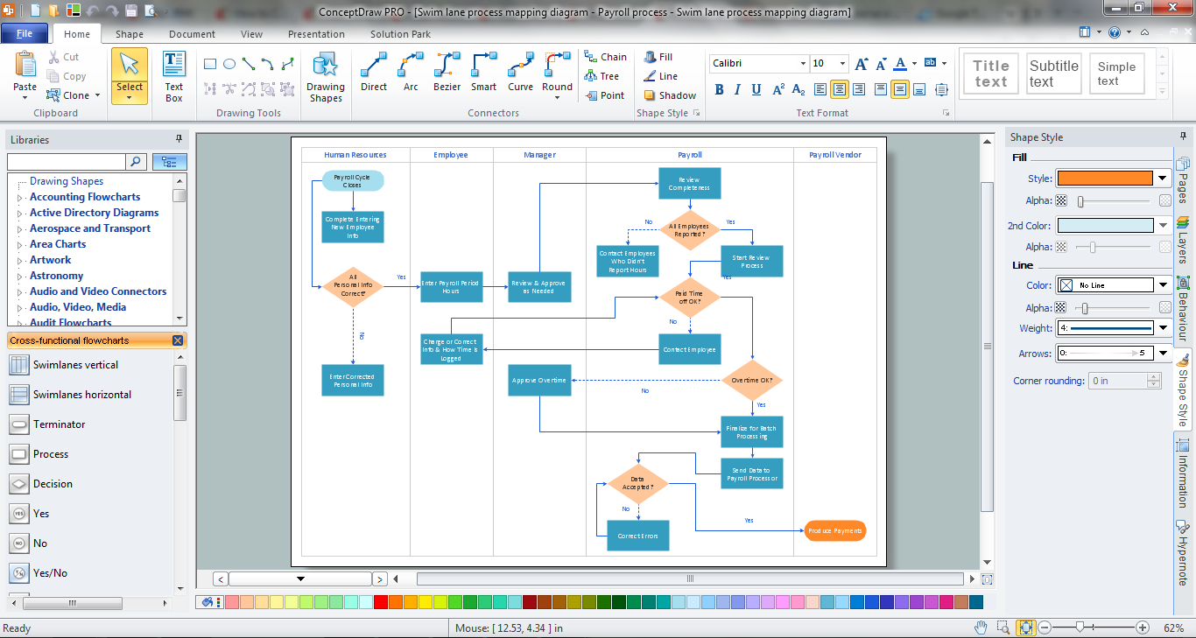This screenshot has height=638, width=1196.
Task: Click the Libraries search field
Action: 66,161
